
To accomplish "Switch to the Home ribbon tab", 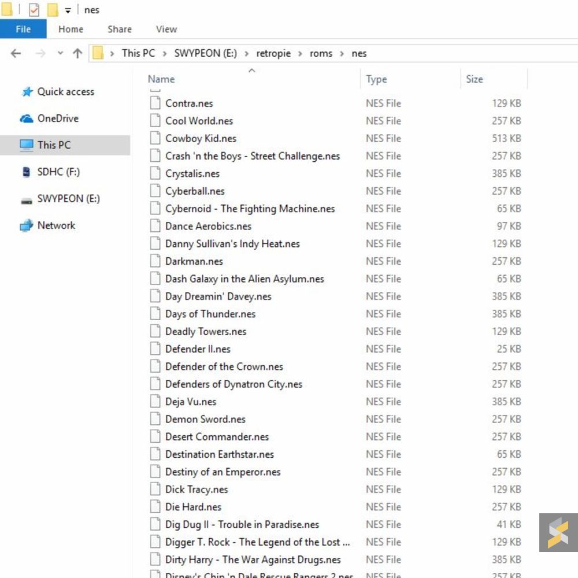I will coord(71,29).
